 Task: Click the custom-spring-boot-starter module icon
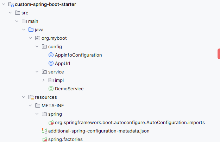tap(11, 5)
